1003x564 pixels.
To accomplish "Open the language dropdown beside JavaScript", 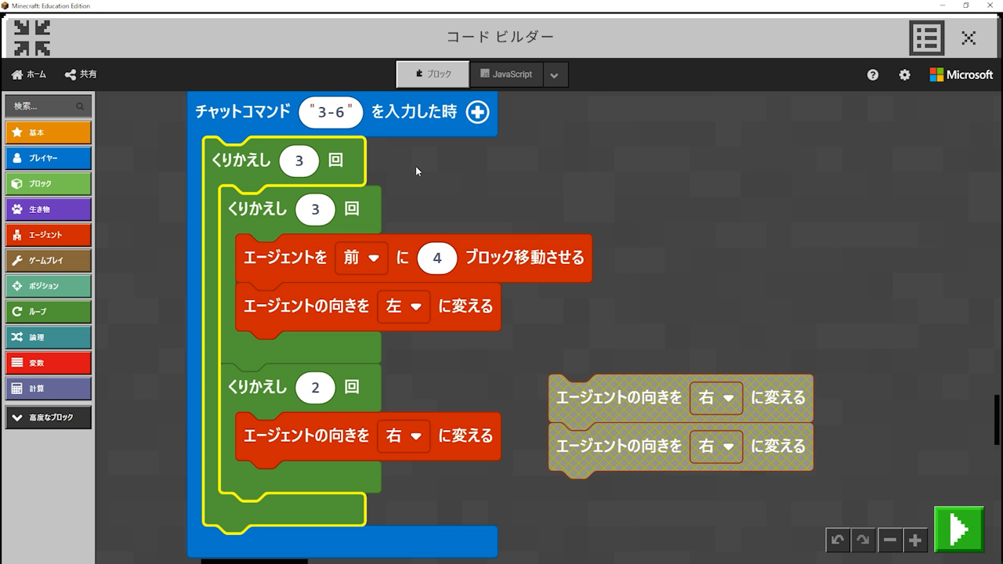I will tap(554, 75).
